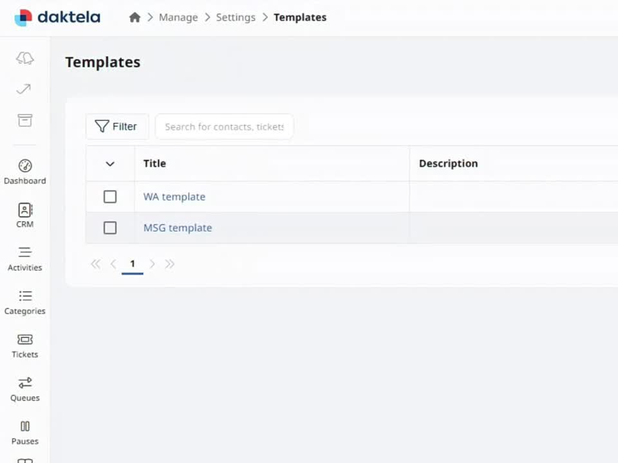Viewport: 618px width, 463px height.
Task: Open the archive box icon in sidebar
Action: (x=25, y=120)
